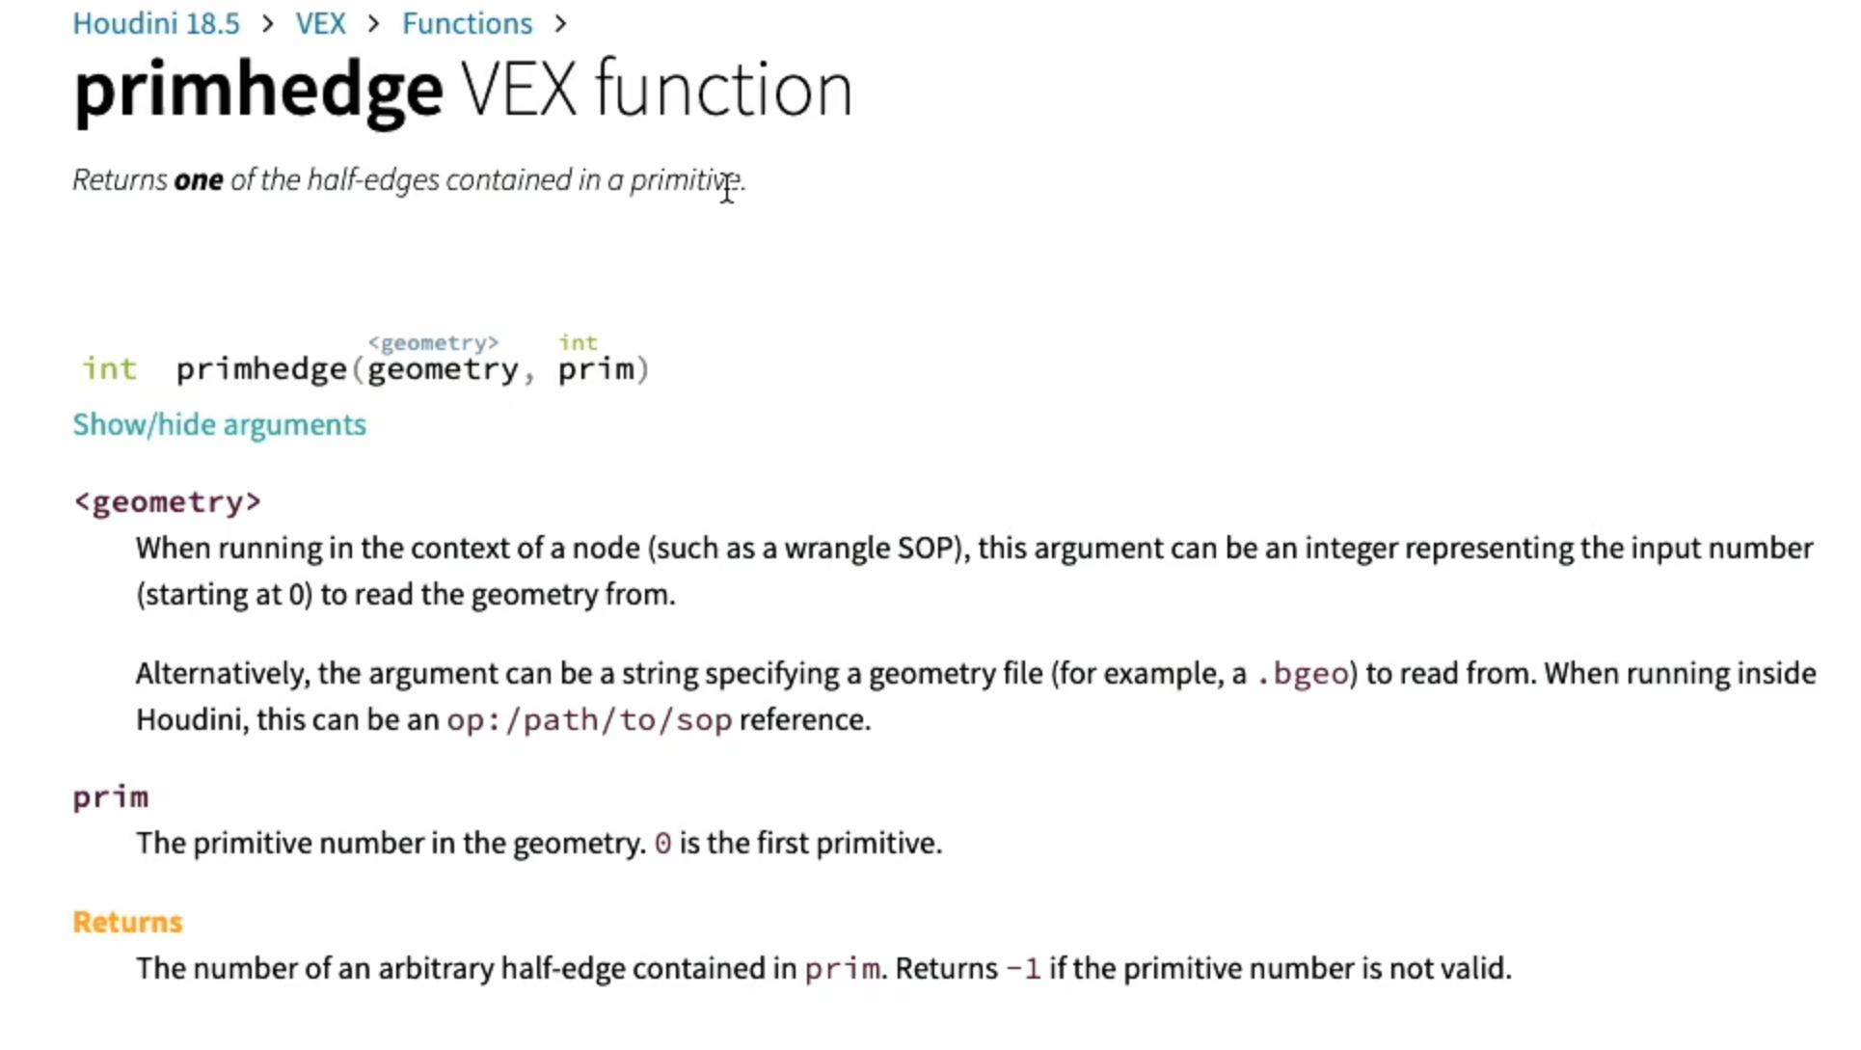Image resolution: width=1861 pixels, height=1050 pixels.
Task: Click the chevron after Functions breadcrumb
Action: [561, 23]
